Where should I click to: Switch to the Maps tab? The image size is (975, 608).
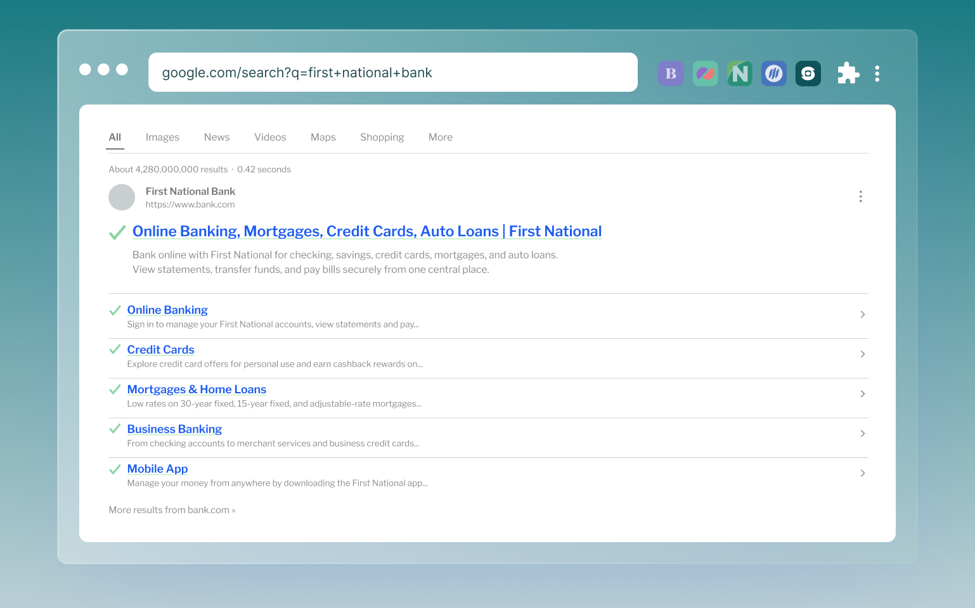[x=323, y=137]
